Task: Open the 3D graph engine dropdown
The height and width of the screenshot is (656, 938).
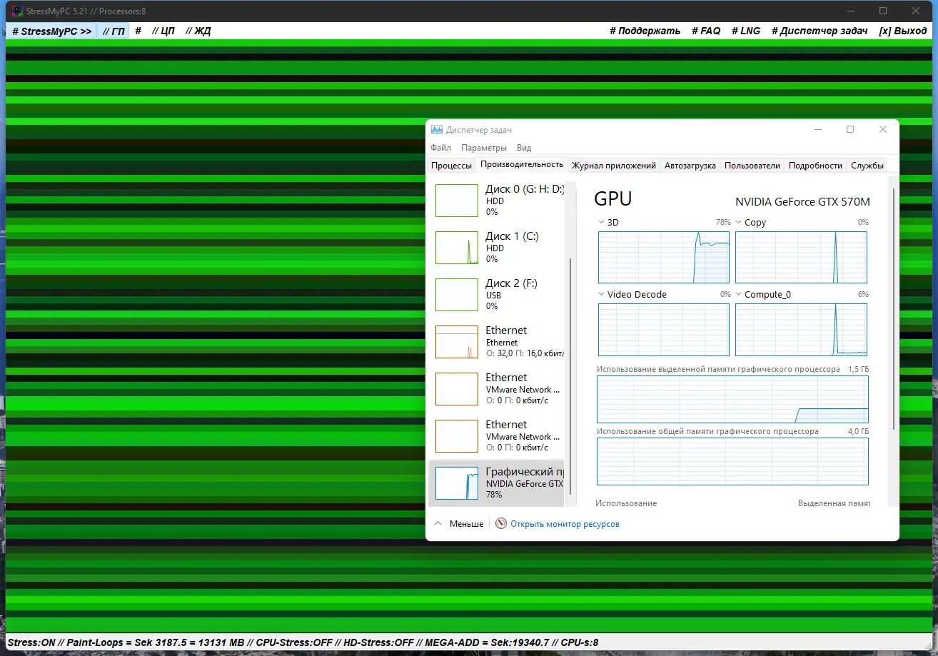Action: (x=601, y=223)
